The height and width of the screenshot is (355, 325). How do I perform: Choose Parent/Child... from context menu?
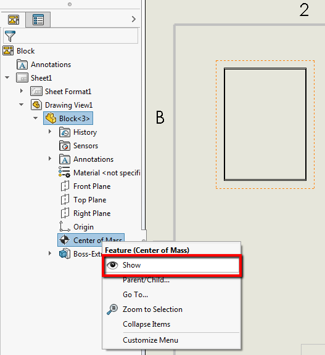point(146,280)
